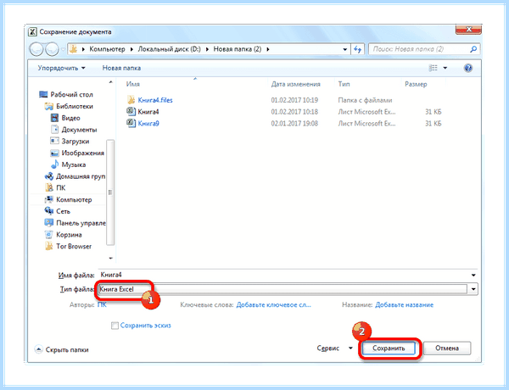Image resolution: width=509 pixels, height=390 pixels.
Task: Click the Книга4 Excel file icon
Action: [x=131, y=111]
